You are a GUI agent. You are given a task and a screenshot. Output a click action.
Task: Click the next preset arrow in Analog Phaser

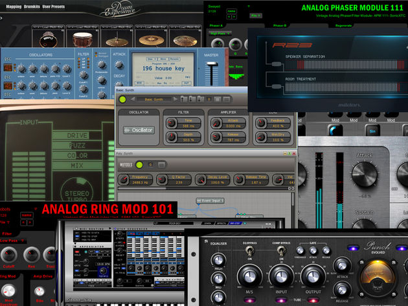click(234, 17)
